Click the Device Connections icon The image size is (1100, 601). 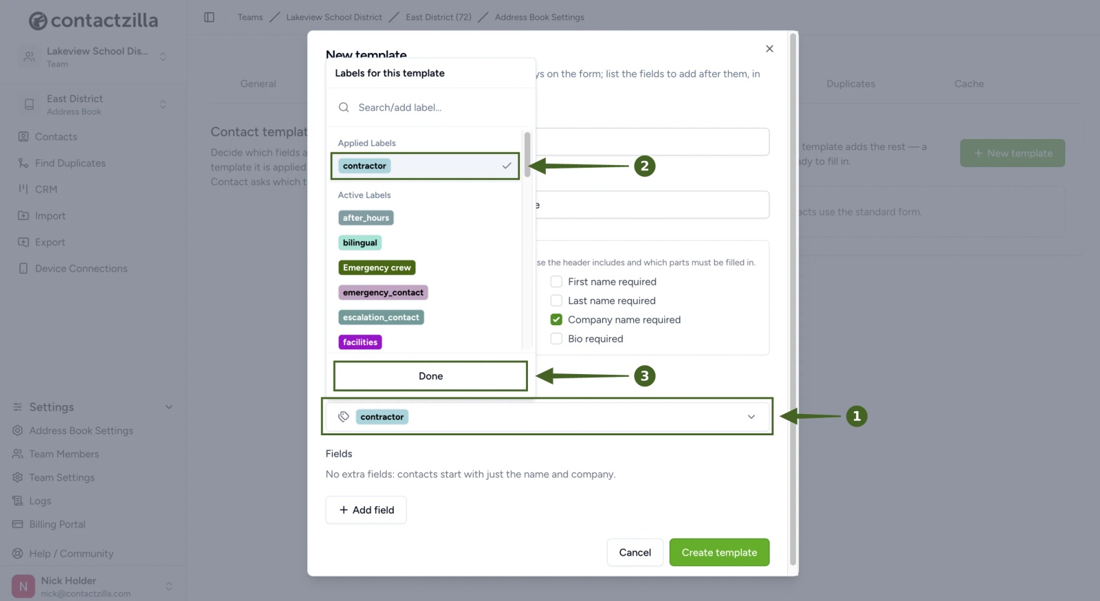pos(23,268)
